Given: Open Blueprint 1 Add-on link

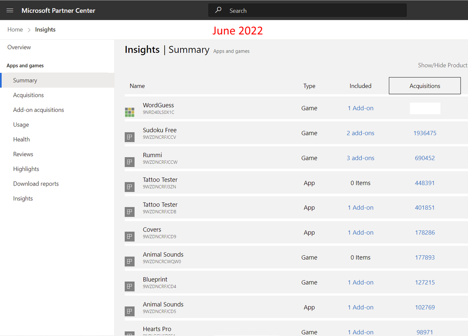Looking at the screenshot, I should coord(361,283).
